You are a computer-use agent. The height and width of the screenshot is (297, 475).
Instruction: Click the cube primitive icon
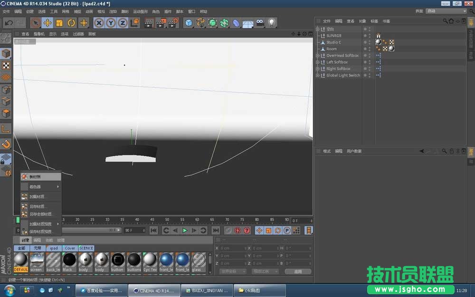point(188,22)
